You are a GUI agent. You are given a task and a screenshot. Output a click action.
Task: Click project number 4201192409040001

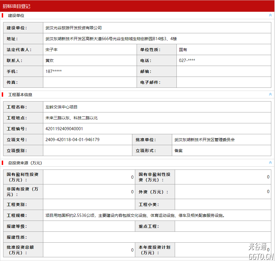[64, 129]
